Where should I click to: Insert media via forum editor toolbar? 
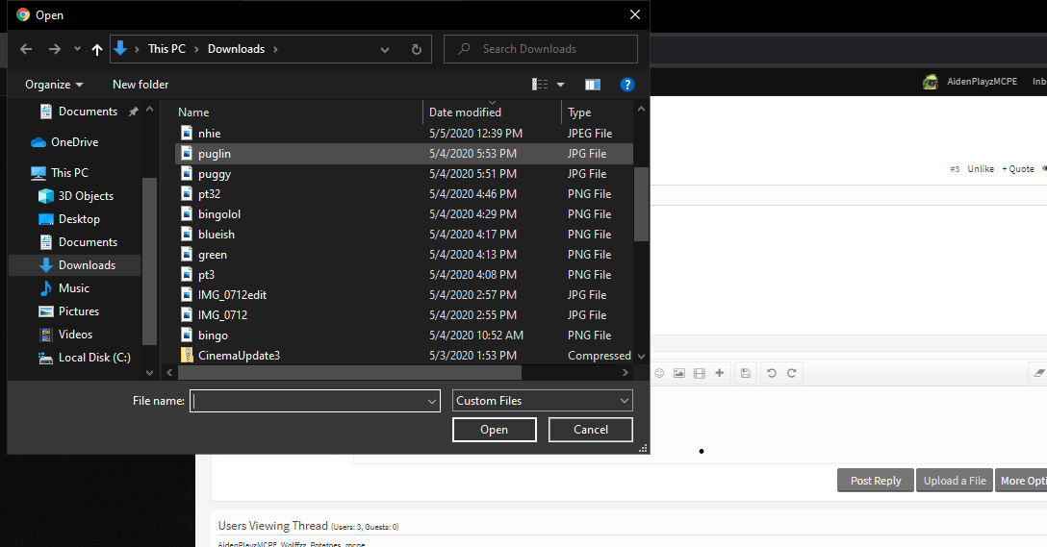(699, 373)
